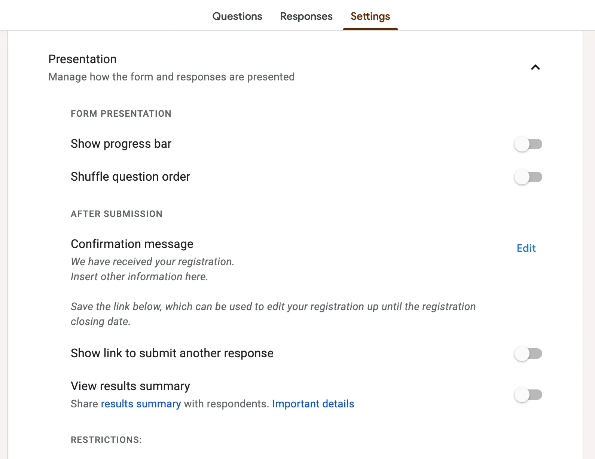The height and width of the screenshot is (459, 595).
Task: Click the 'View results summary' label
Action: pos(130,386)
